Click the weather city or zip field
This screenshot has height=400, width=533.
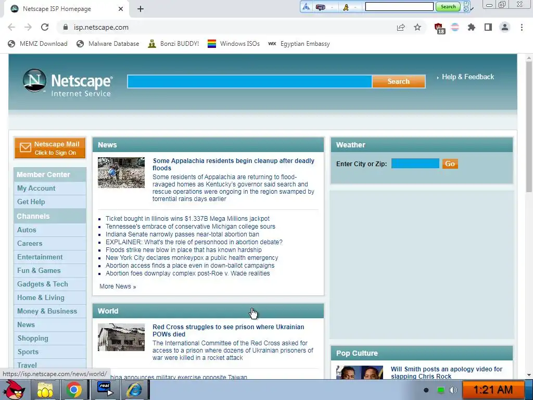click(415, 164)
